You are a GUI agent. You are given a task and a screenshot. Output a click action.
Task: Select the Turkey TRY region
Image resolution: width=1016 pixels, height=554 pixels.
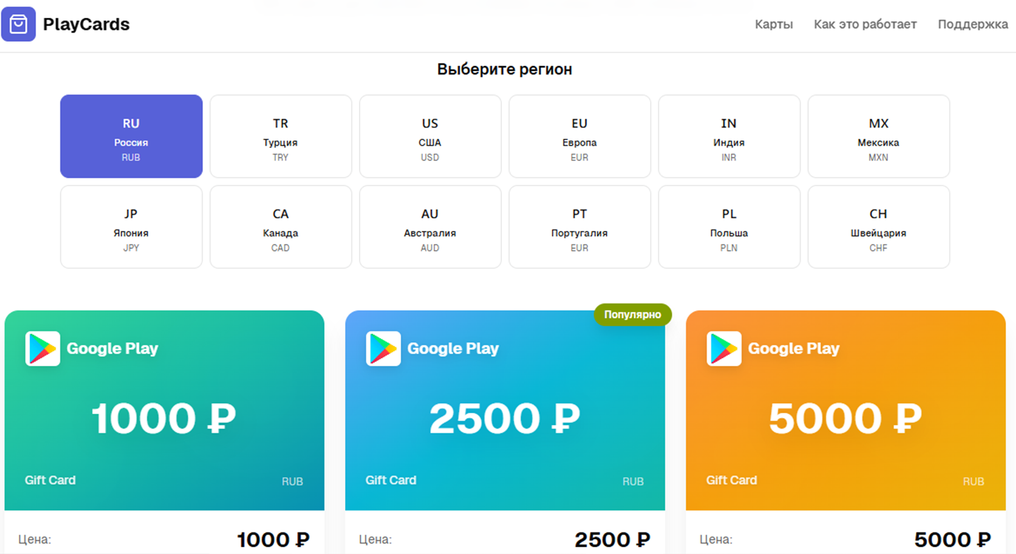click(x=280, y=136)
